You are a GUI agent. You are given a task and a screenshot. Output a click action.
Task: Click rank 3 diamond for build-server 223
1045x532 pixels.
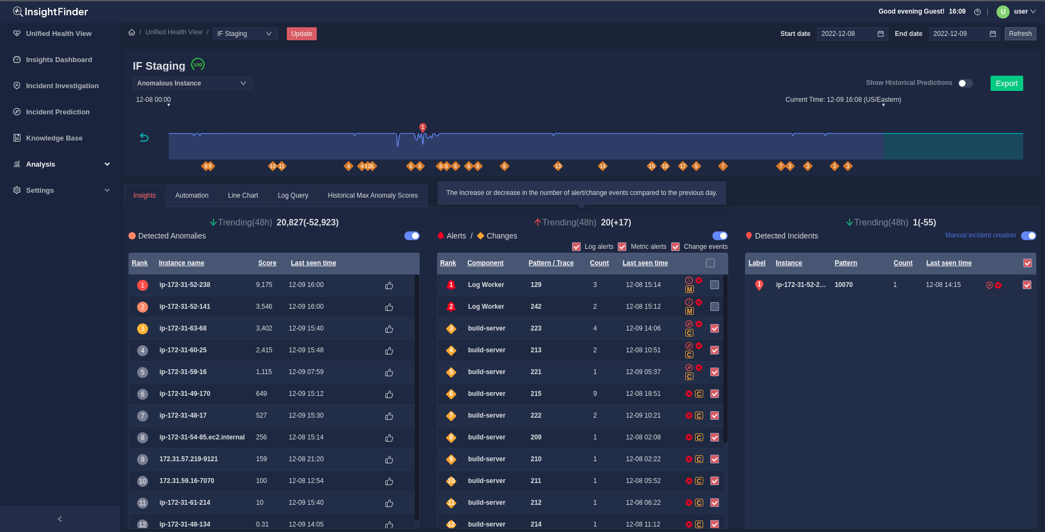coord(451,328)
